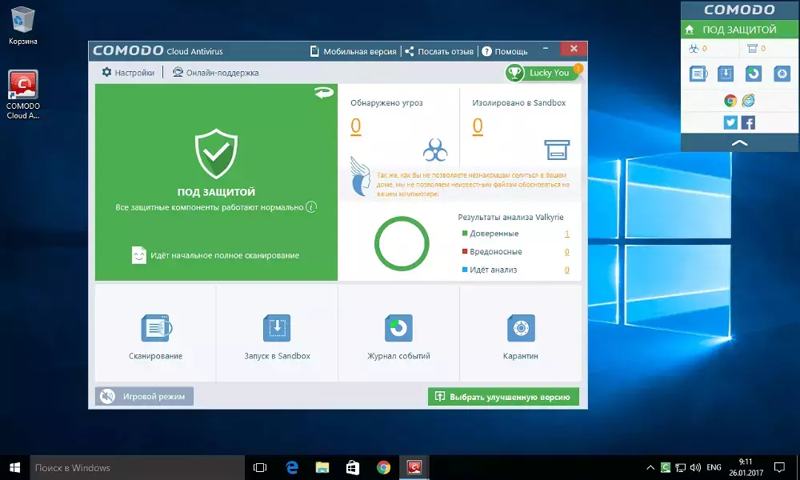Image resolution: width=800 pixels, height=480 pixels.
Task: Open Настройки settings
Action: (128, 73)
